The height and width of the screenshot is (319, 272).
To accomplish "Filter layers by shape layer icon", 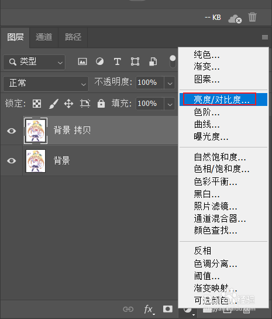I will click(135, 61).
